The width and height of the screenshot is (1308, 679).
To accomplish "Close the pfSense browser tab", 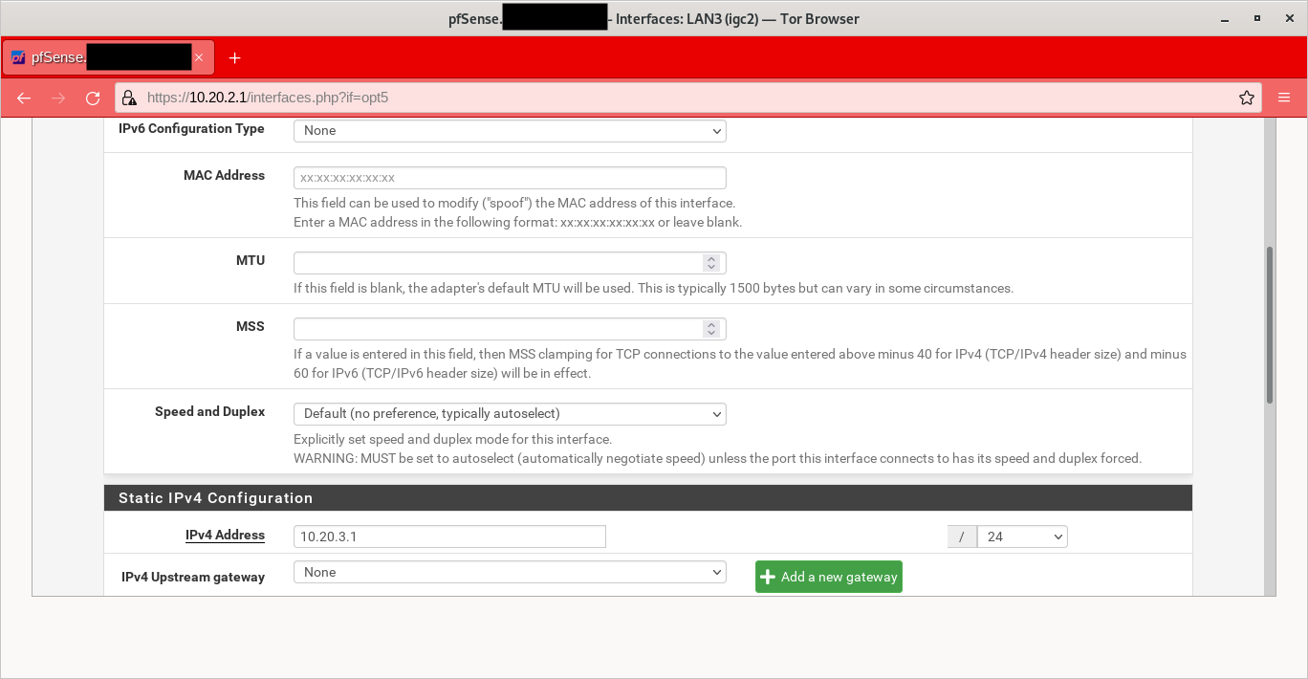I will point(199,57).
